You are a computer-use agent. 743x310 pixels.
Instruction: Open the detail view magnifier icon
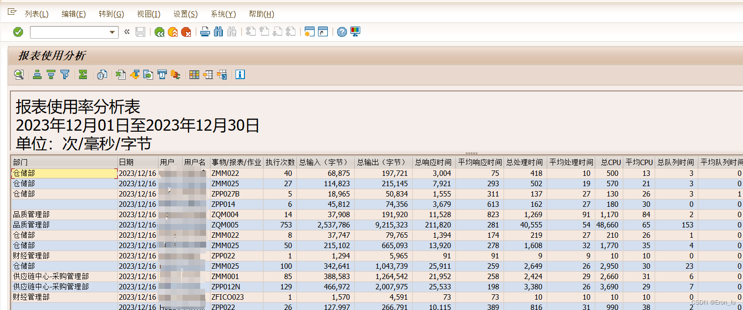click(x=19, y=75)
